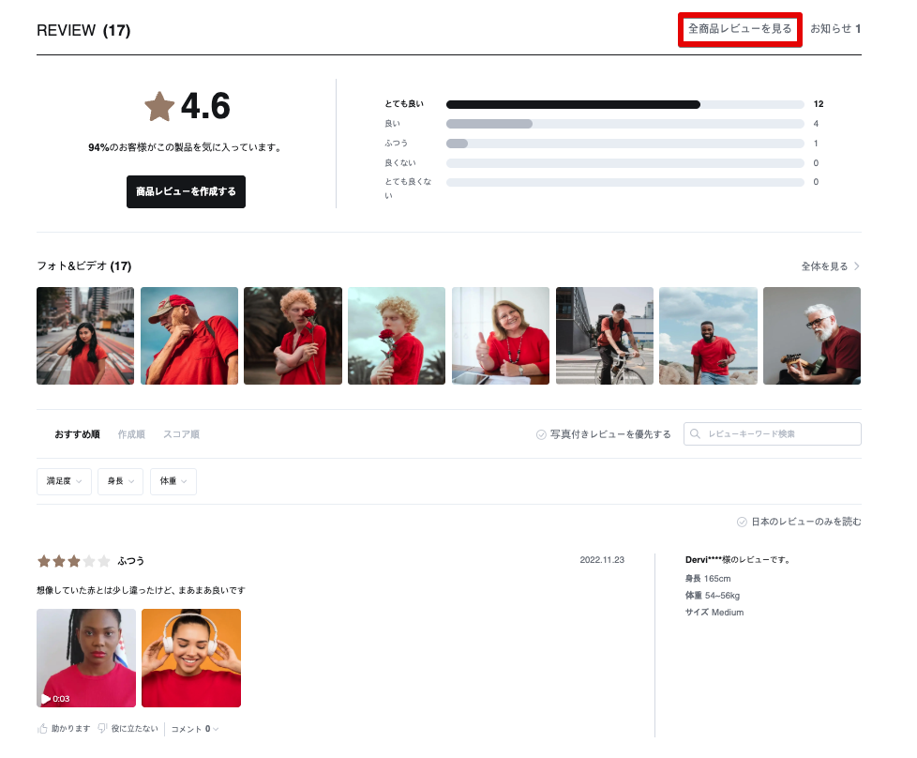Expand the 満足度 filter dropdown

pos(64,481)
